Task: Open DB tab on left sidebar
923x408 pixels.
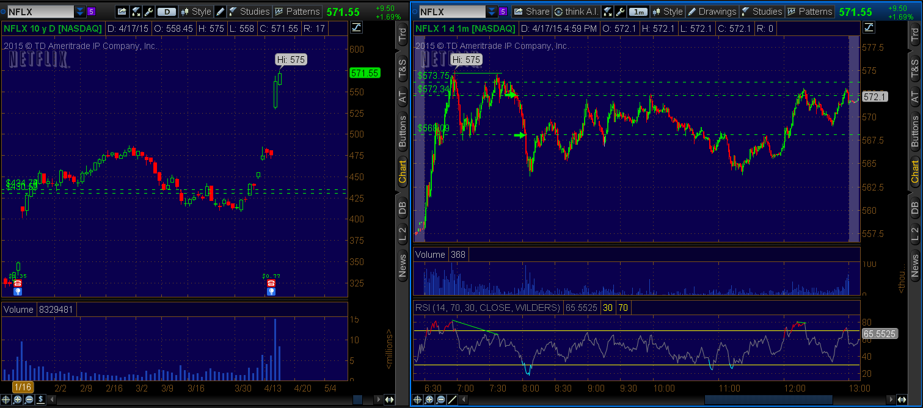Action: (x=402, y=208)
